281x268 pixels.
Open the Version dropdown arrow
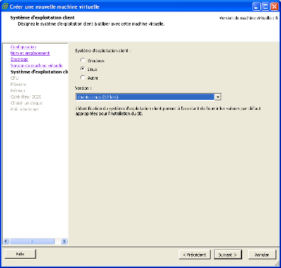(218, 97)
